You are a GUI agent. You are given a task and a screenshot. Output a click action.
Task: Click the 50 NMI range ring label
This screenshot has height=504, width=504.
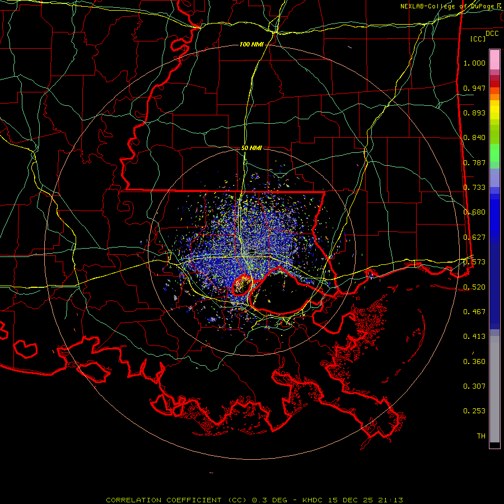251,148
